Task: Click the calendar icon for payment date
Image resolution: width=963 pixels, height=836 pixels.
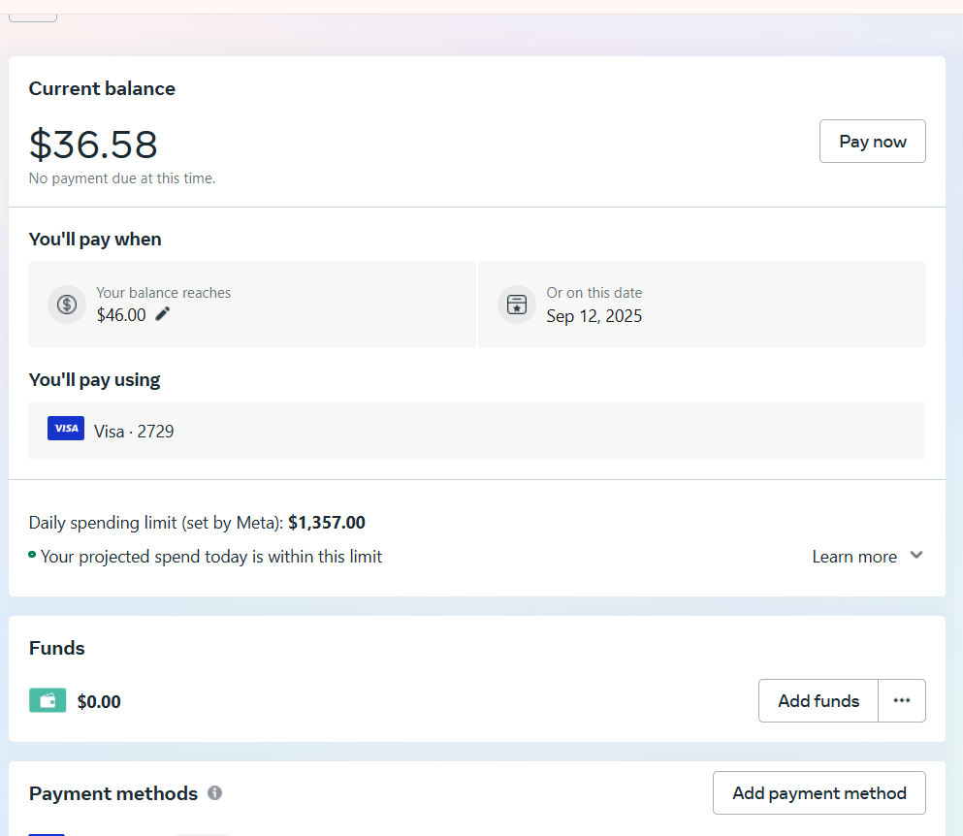Action: (517, 305)
